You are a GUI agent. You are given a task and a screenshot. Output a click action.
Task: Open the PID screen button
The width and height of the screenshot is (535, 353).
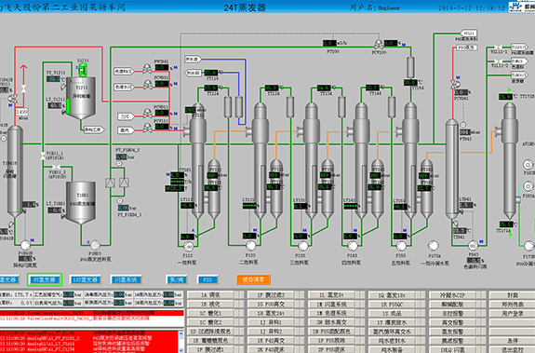[x=207, y=280]
